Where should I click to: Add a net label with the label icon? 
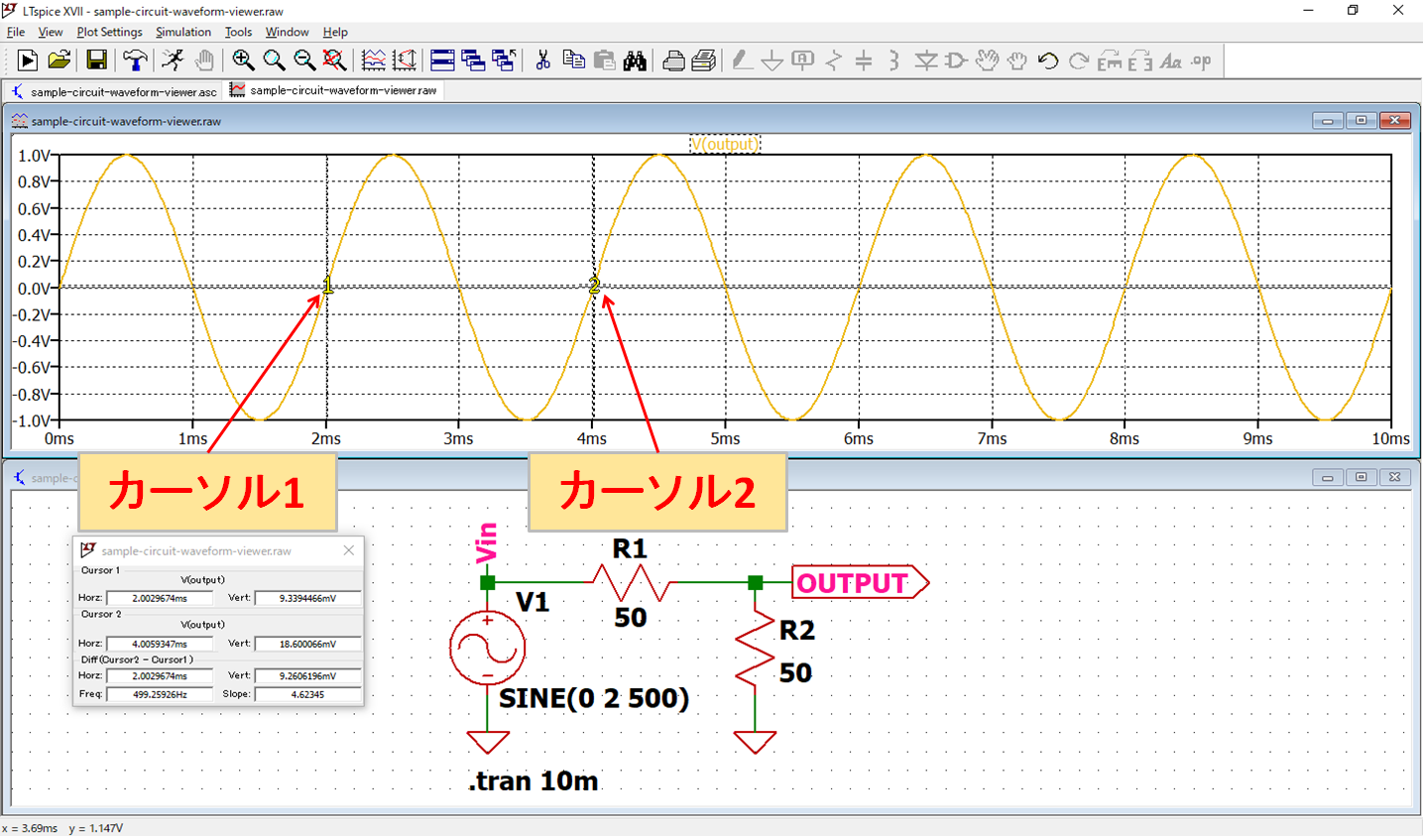click(803, 60)
